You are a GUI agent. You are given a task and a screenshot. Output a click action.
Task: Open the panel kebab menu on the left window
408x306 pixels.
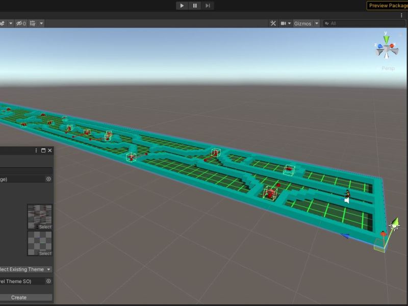click(35, 150)
